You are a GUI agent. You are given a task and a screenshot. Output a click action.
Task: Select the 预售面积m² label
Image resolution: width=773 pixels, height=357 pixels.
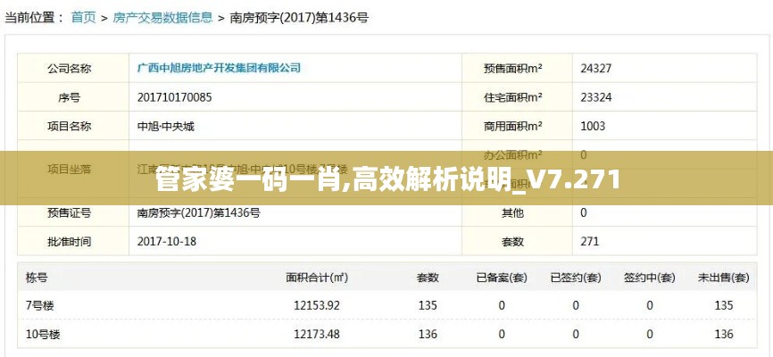pos(512,69)
